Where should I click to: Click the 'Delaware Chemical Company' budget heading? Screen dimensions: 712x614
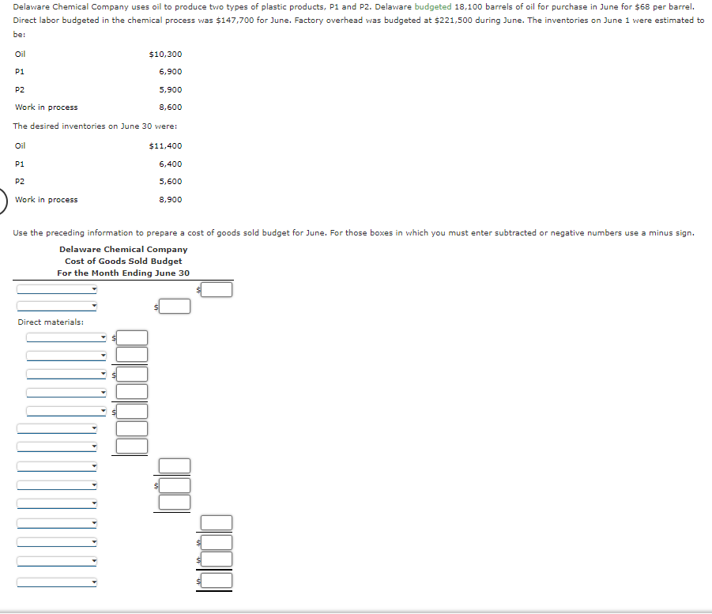(x=123, y=250)
